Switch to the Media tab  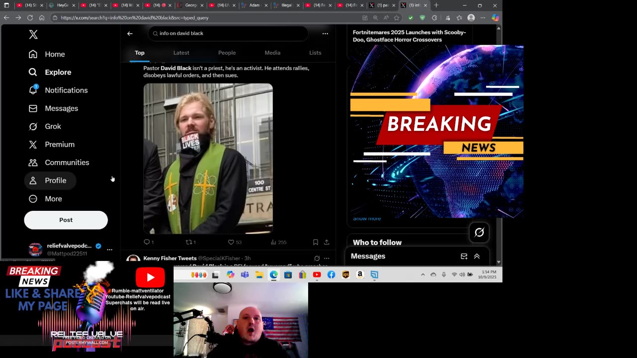click(x=272, y=53)
